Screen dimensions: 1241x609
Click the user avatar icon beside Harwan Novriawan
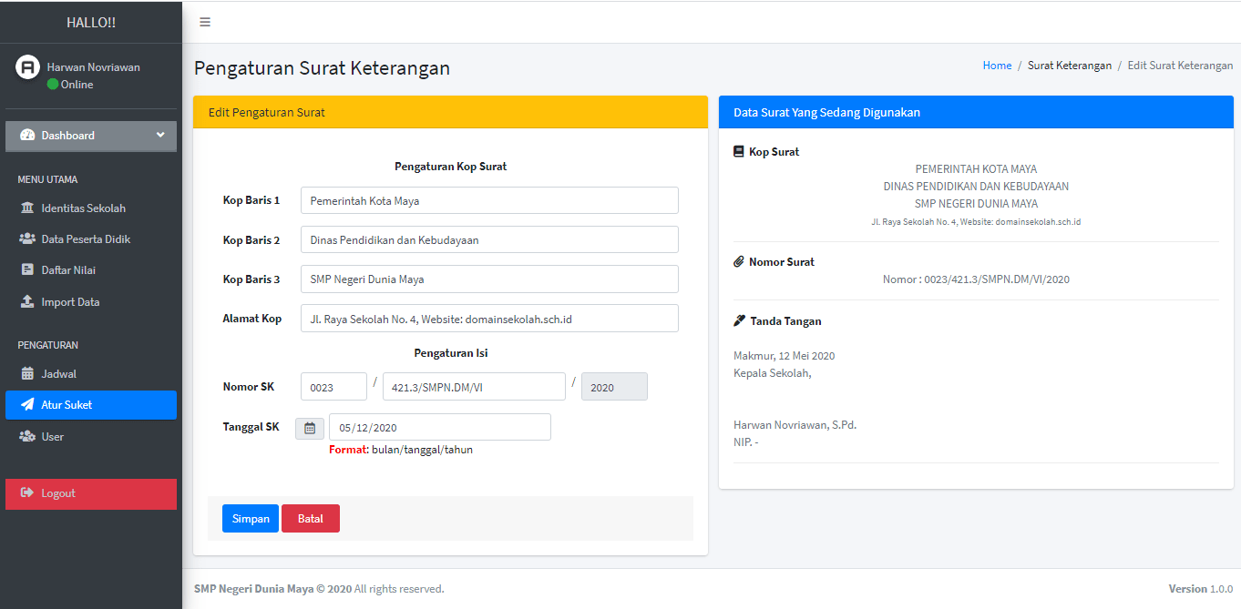coord(28,67)
